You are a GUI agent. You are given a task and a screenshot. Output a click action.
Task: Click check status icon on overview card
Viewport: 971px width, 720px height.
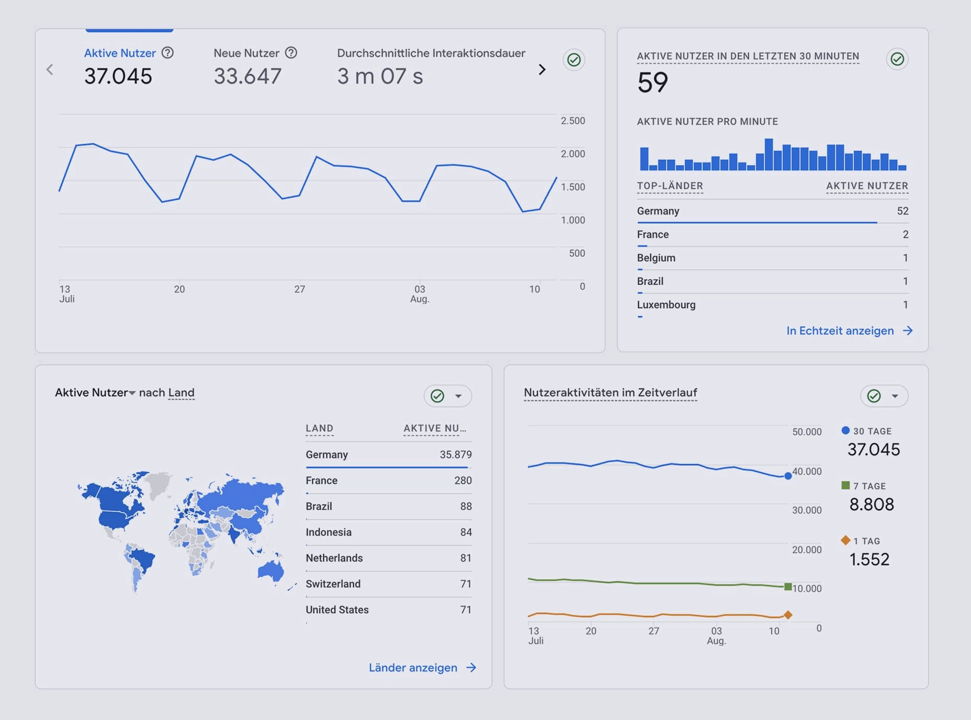[574, 60]
